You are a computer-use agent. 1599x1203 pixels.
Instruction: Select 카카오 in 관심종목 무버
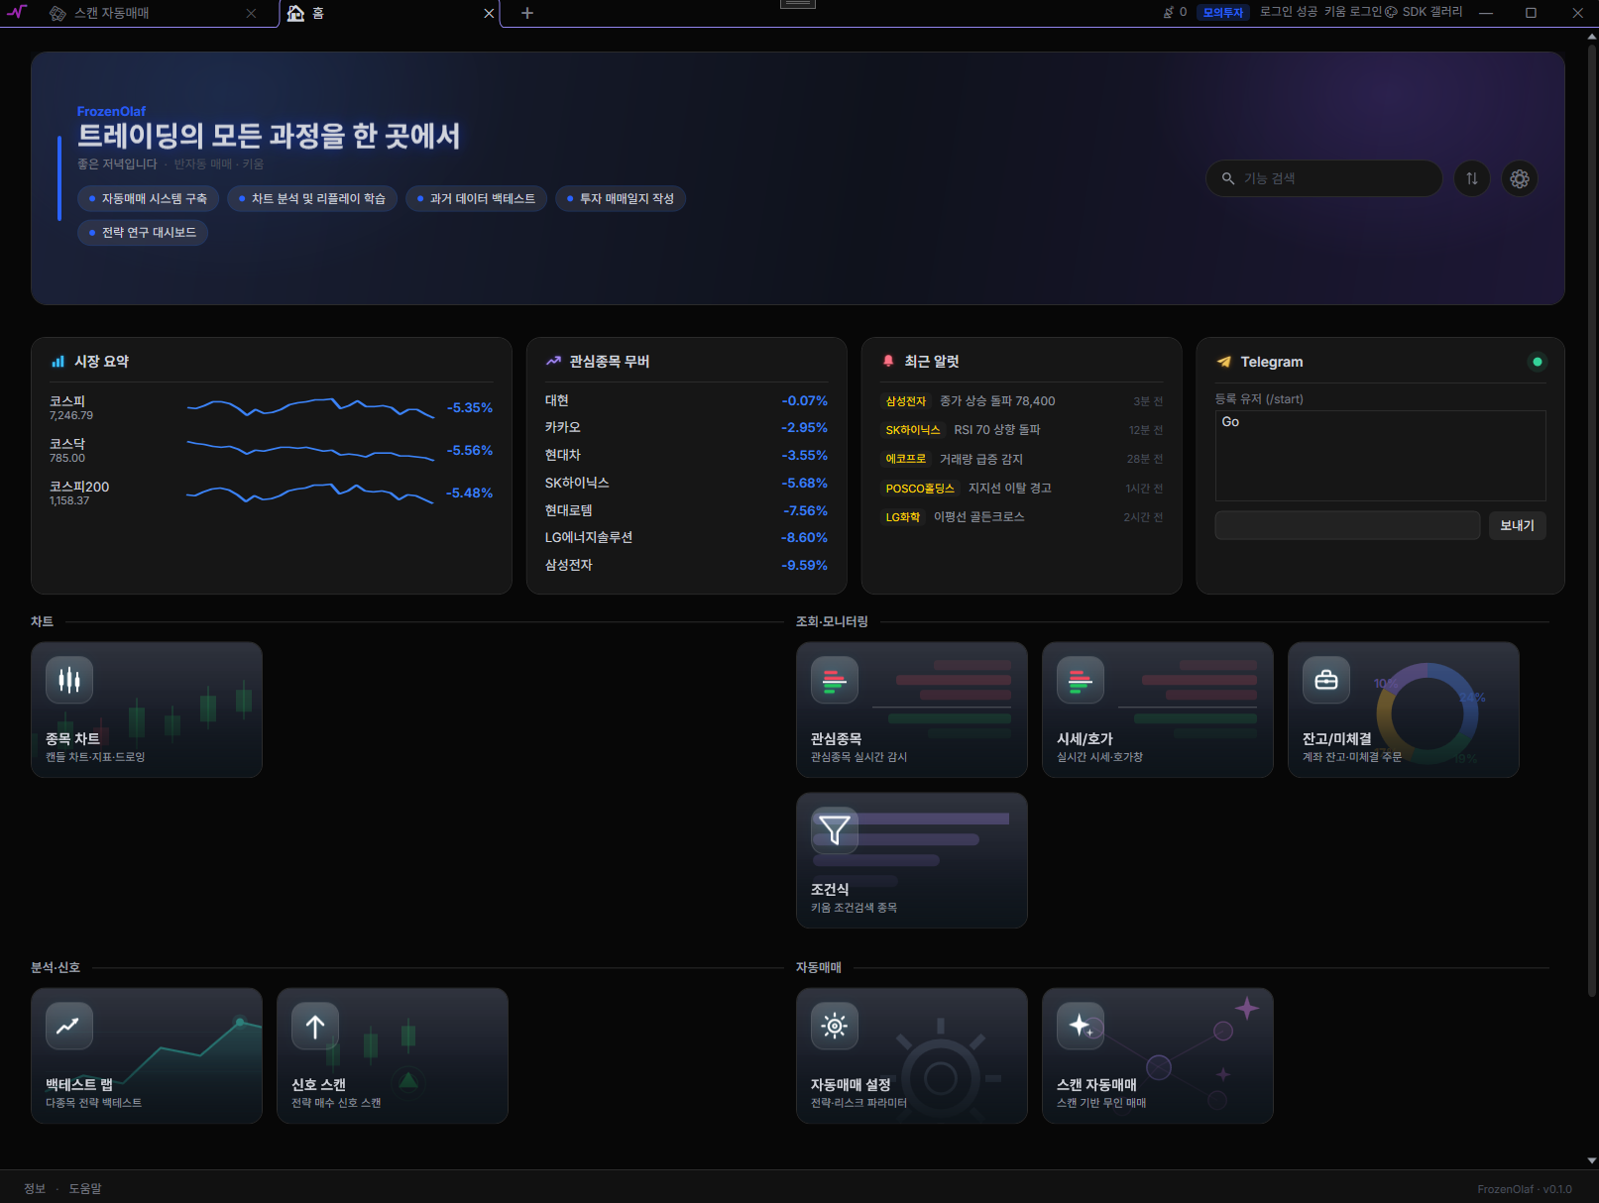686,427
